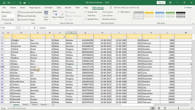
Task: Open the Formulas ribbon tab
Action: (x=49, y=8)
